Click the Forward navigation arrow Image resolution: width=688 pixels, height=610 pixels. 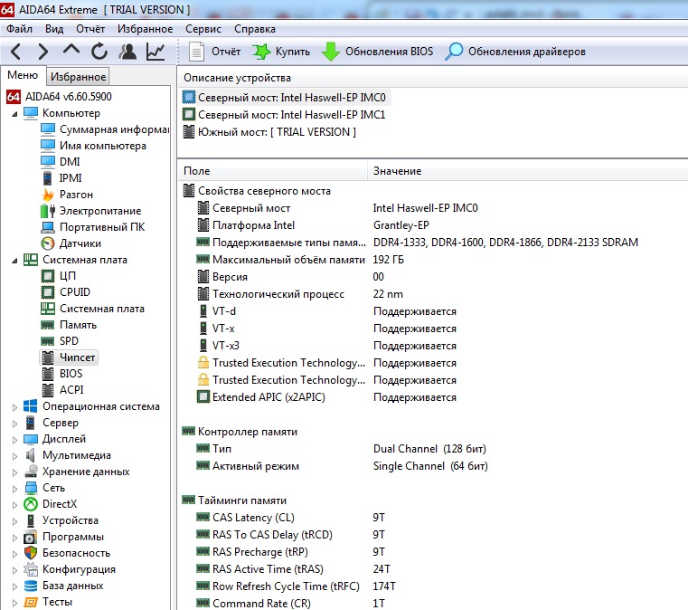42,52
